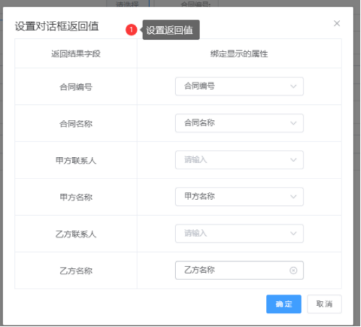Focus the 乙方联系人 请输入 field
361x327 pixels.
click(239, 234)
